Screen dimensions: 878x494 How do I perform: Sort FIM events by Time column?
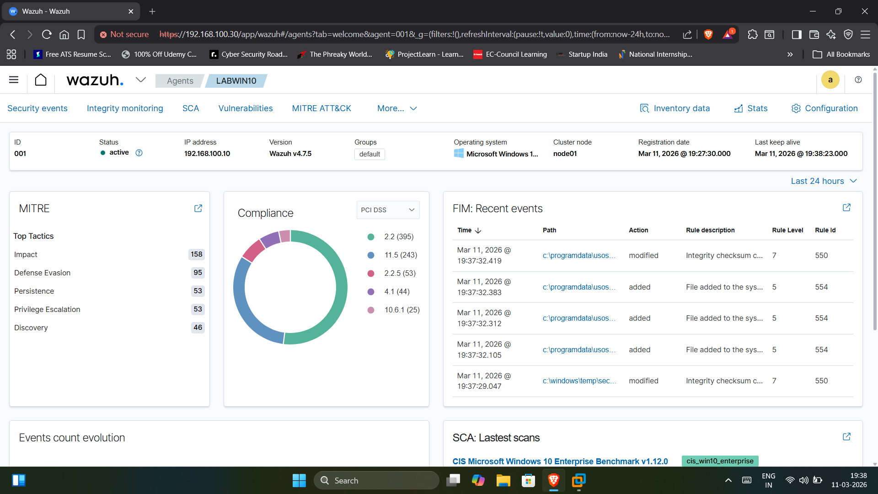tap(469, 230)
